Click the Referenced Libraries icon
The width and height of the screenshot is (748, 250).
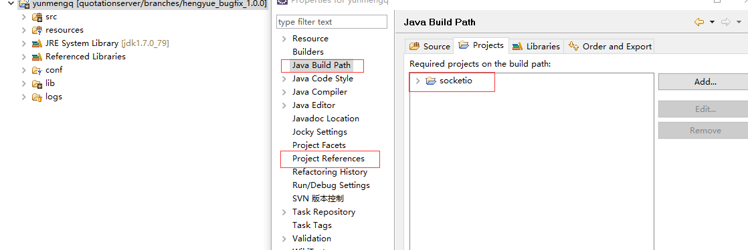click(37, 57)
